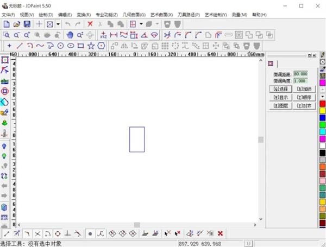Click the trim curves scissors icon
The height and width of the screenshot is (247, 326).
pos(167,35)
